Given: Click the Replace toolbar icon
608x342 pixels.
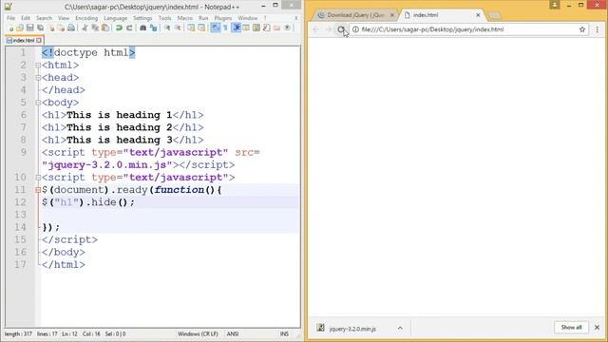Looking at the screenshot, I should point(154,28).
